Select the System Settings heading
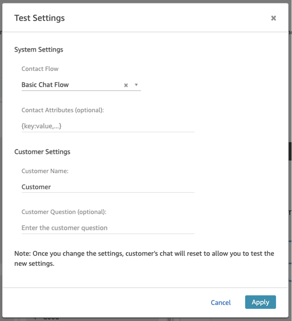The image size is (292, 321). pyautogui.click(x=39, y=50)
